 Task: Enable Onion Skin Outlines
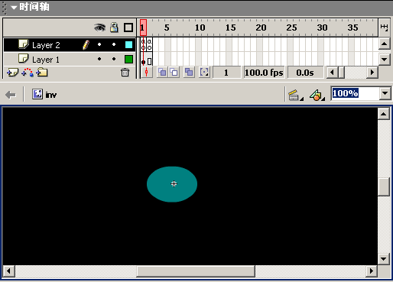tap(174, 73)
